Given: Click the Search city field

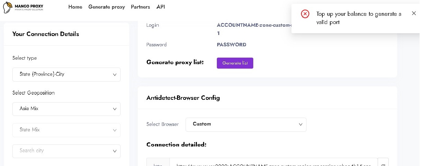Looking at the screenshot, I should (x=62, y=151).
